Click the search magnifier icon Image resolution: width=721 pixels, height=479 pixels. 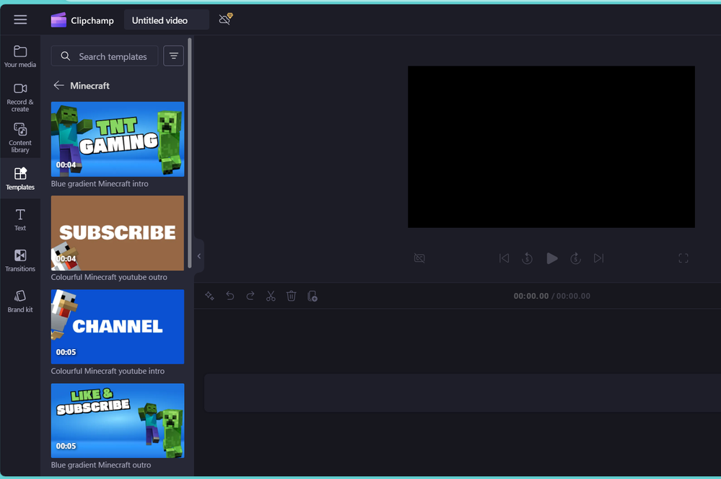click(x=65, y=56)
